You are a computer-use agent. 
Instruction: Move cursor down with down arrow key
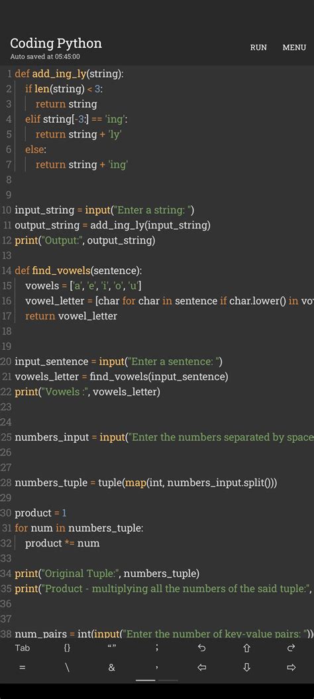pyautogui.click(x=246, y=667)
